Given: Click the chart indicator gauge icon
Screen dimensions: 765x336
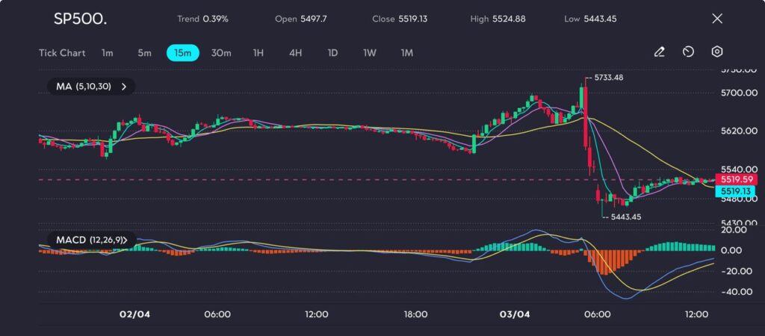Looking at the screenshot, I should click(688, 52).
